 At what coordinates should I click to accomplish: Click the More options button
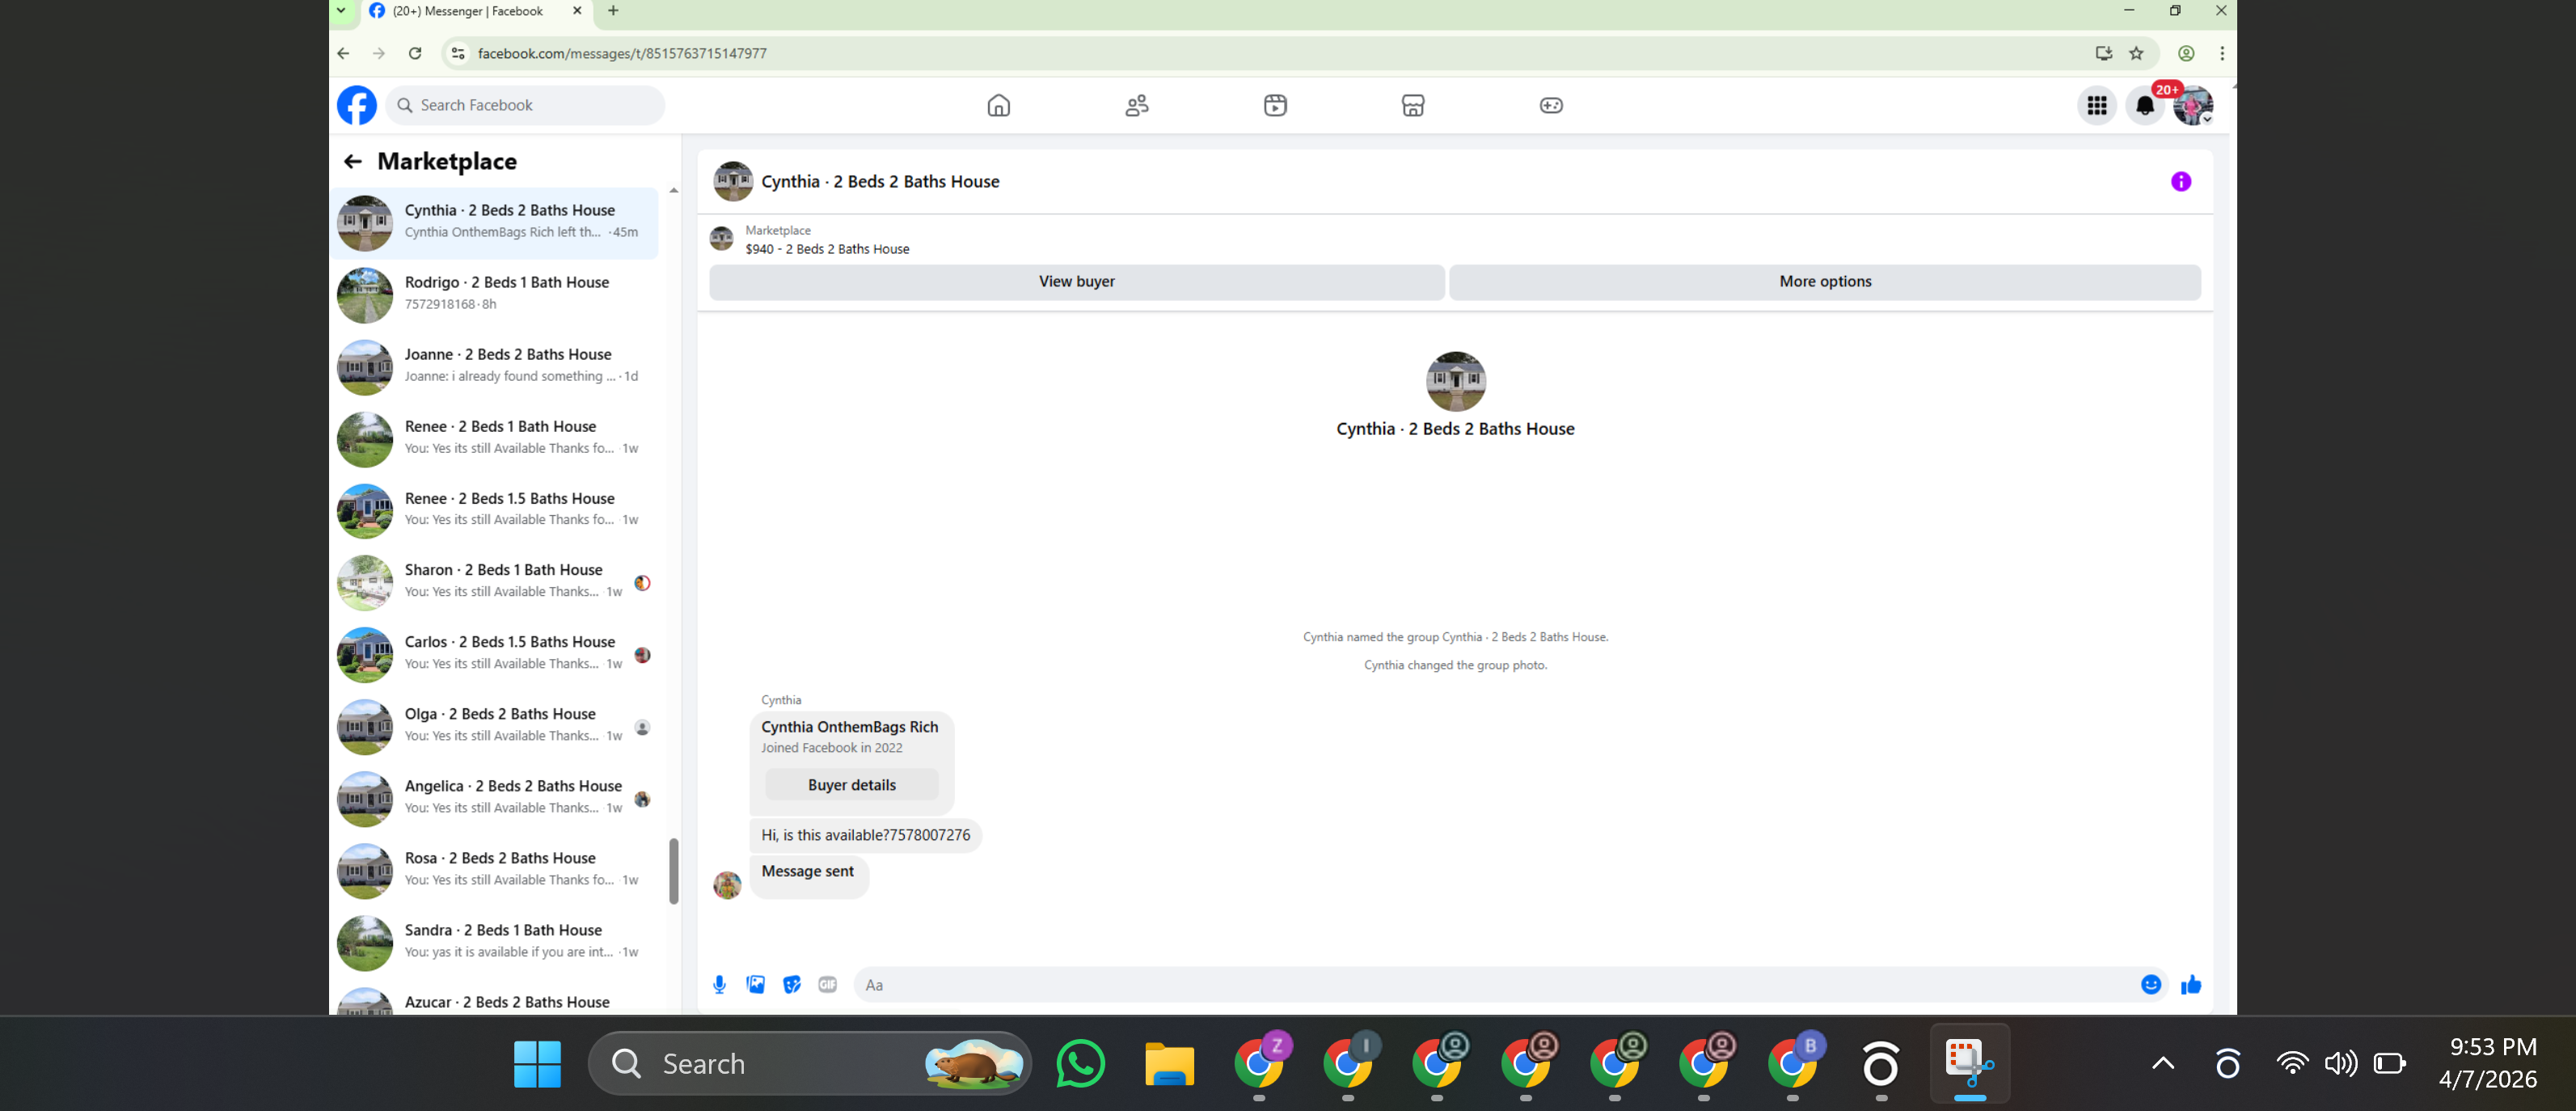coord(1825,282)
